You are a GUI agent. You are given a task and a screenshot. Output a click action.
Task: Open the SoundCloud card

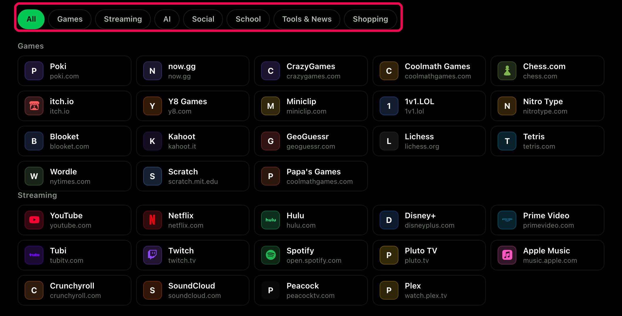tap(193, 290)
